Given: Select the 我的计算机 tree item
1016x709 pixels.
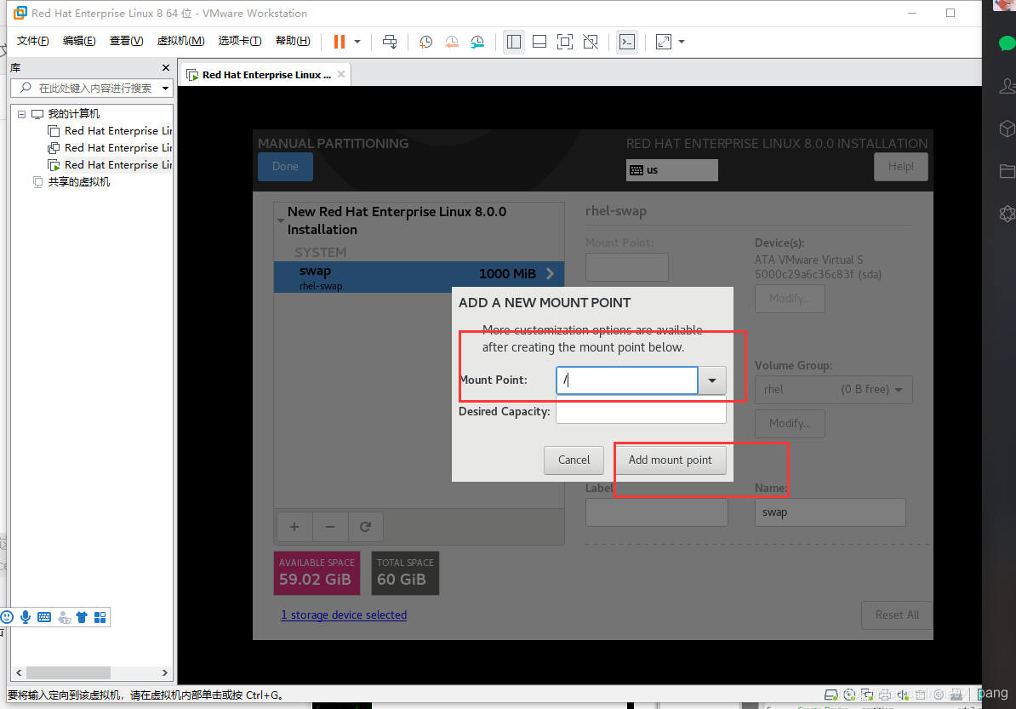Looking at the screenshot, I should pyautogui.click(x=73, y=113).
